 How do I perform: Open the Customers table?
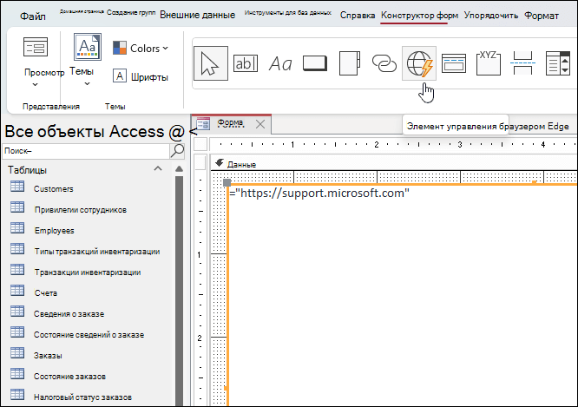(x=54, y=189)
